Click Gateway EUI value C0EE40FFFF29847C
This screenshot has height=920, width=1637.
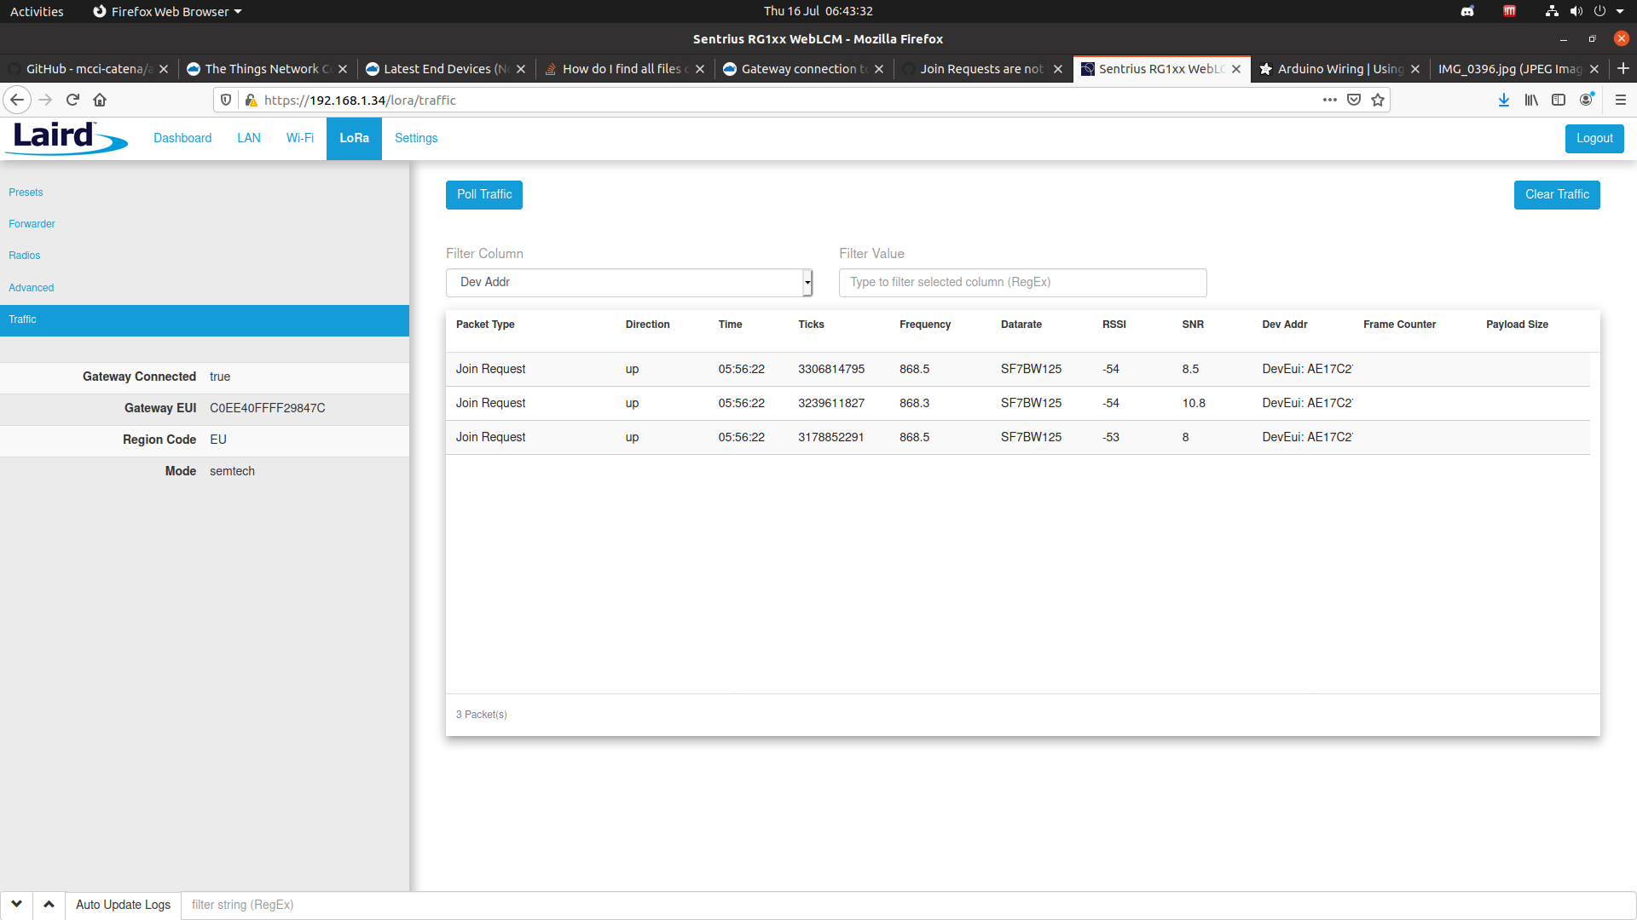click(267, 408)
